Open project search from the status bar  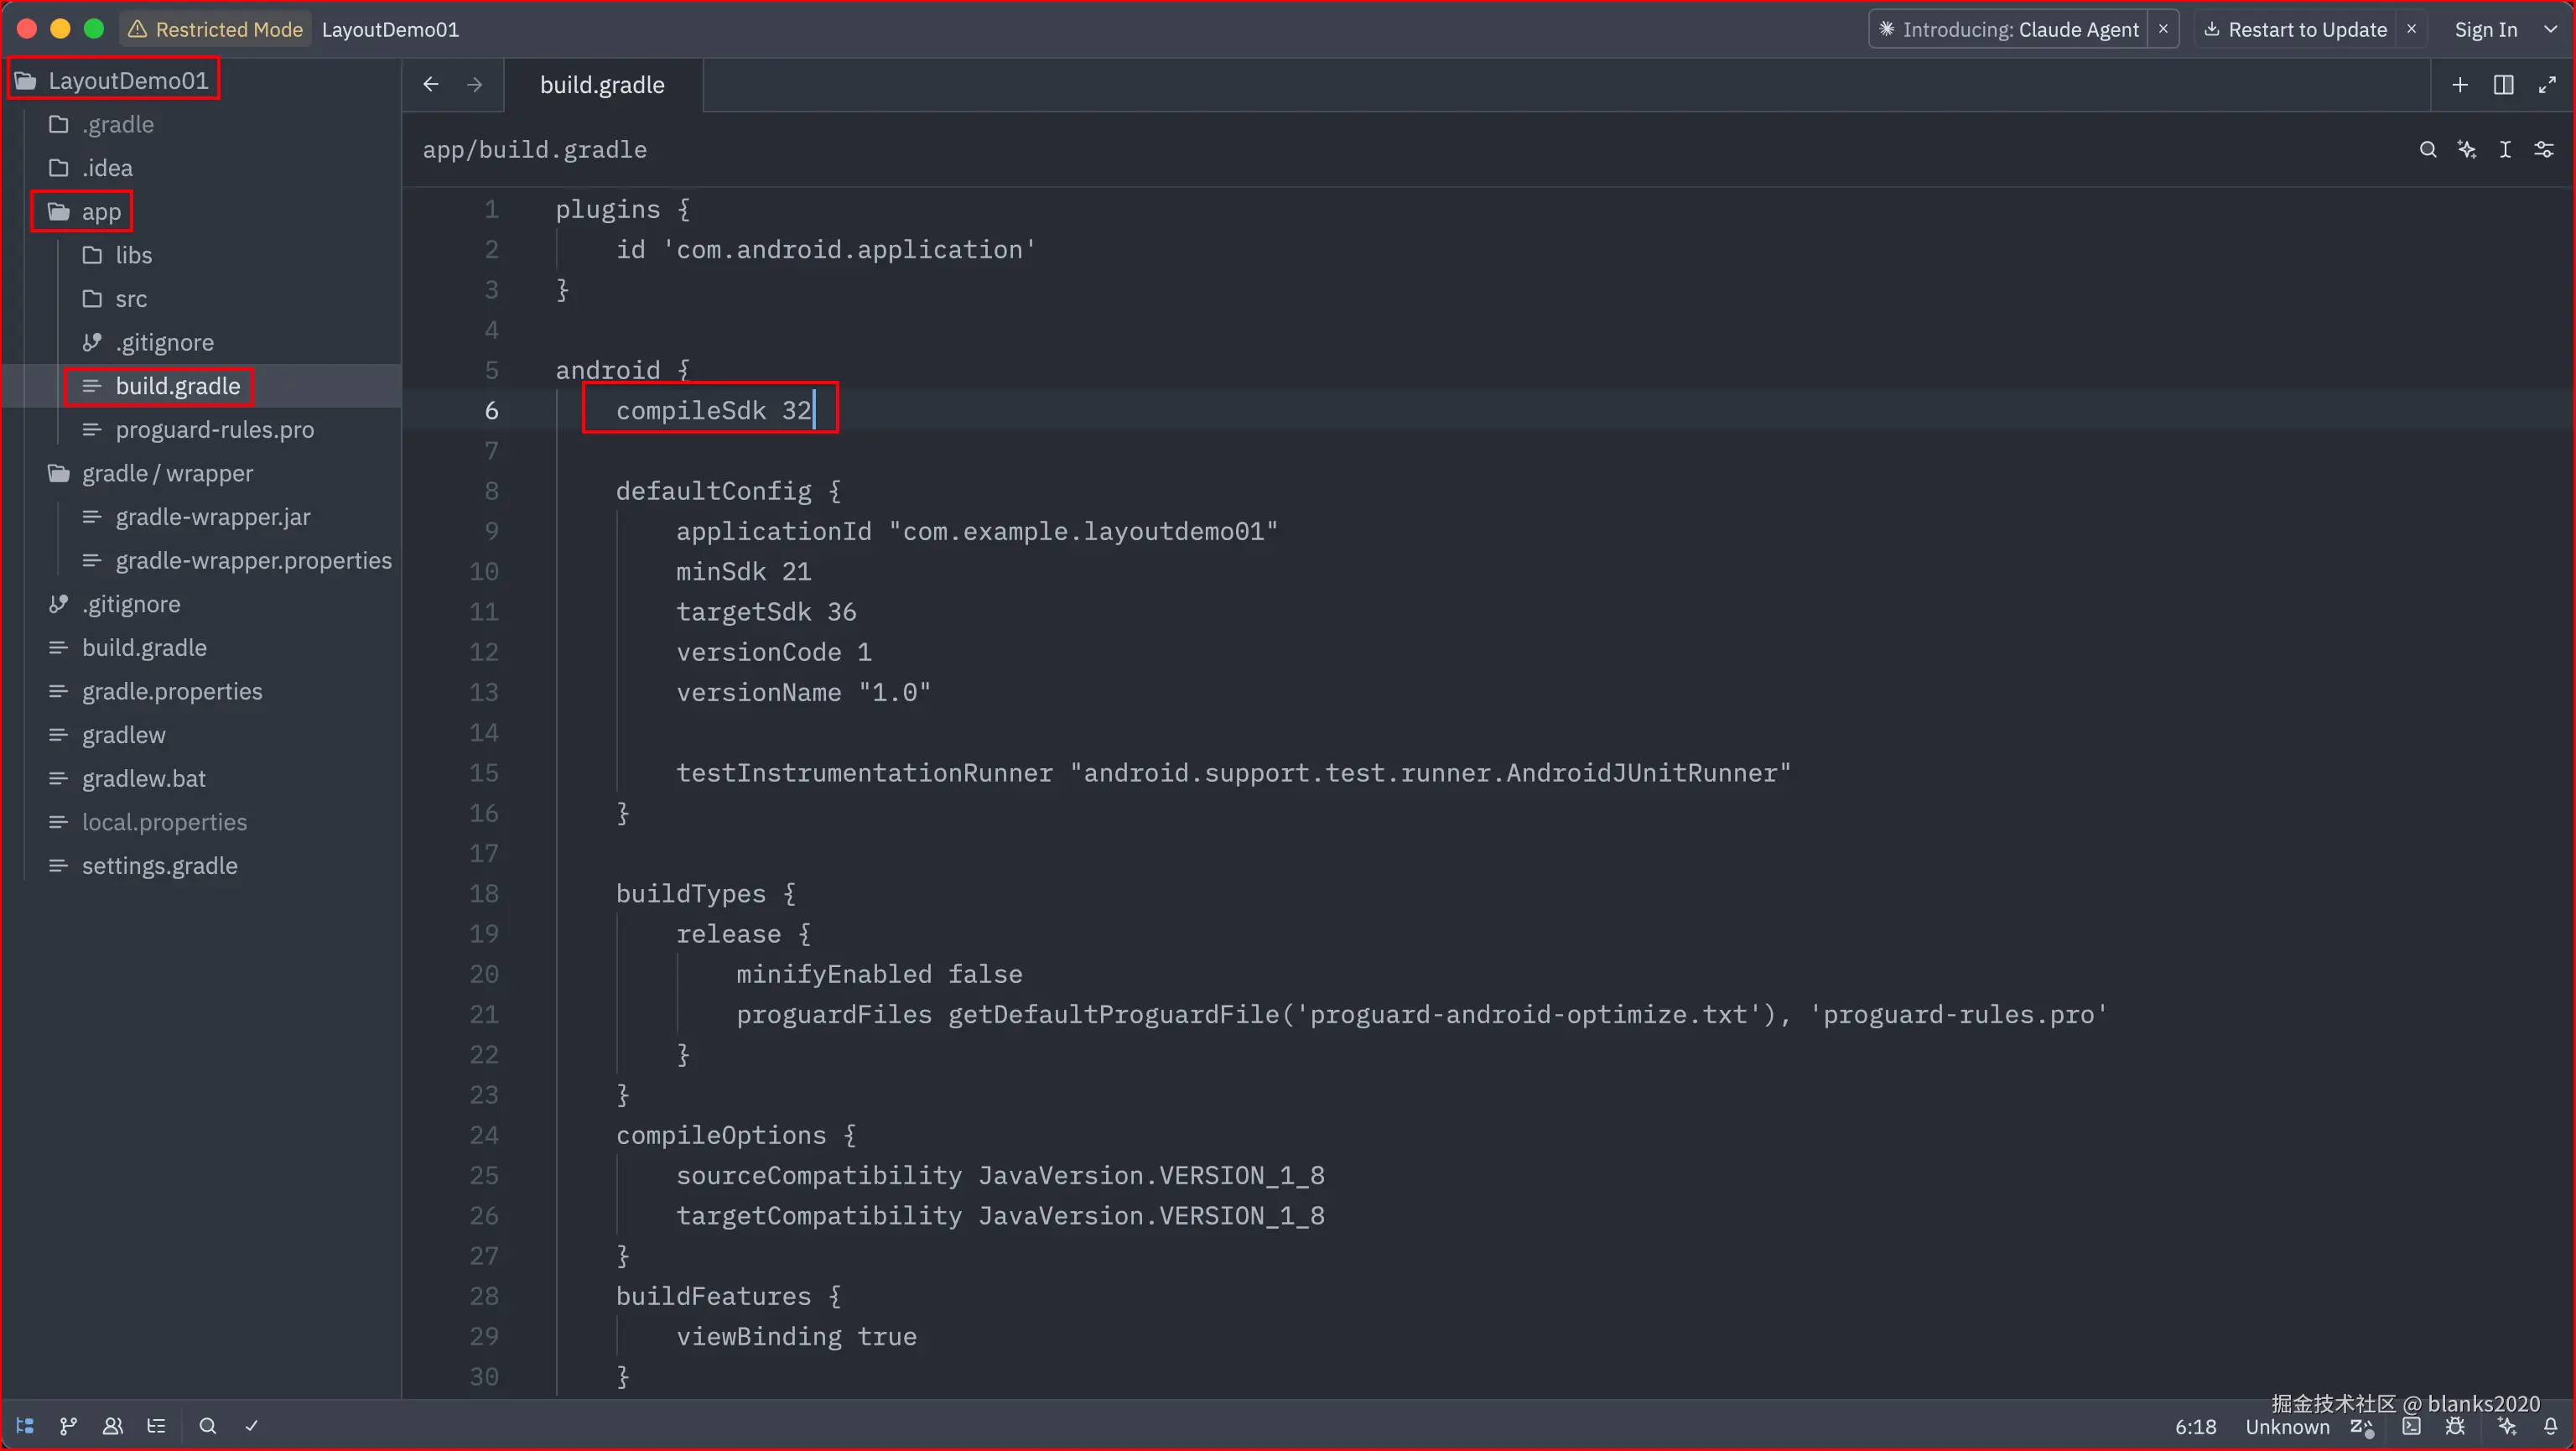(207, 1426)
